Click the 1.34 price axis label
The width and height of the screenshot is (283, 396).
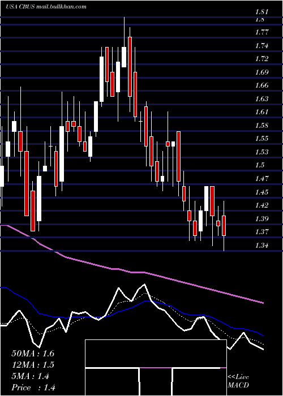pyautogui.click(x=261, y=245)
